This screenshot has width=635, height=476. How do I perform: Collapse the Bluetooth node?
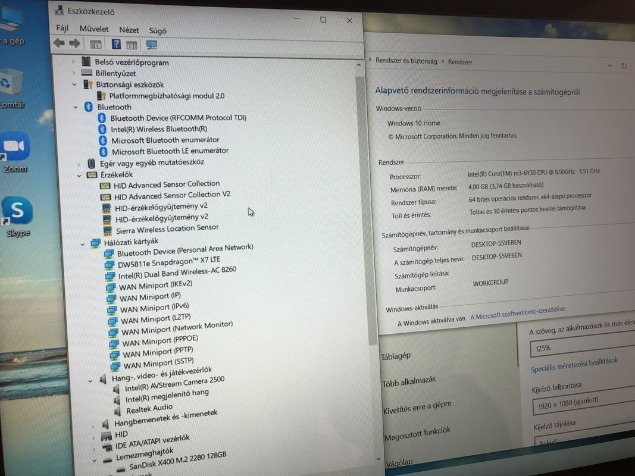[x=76, y=107]
